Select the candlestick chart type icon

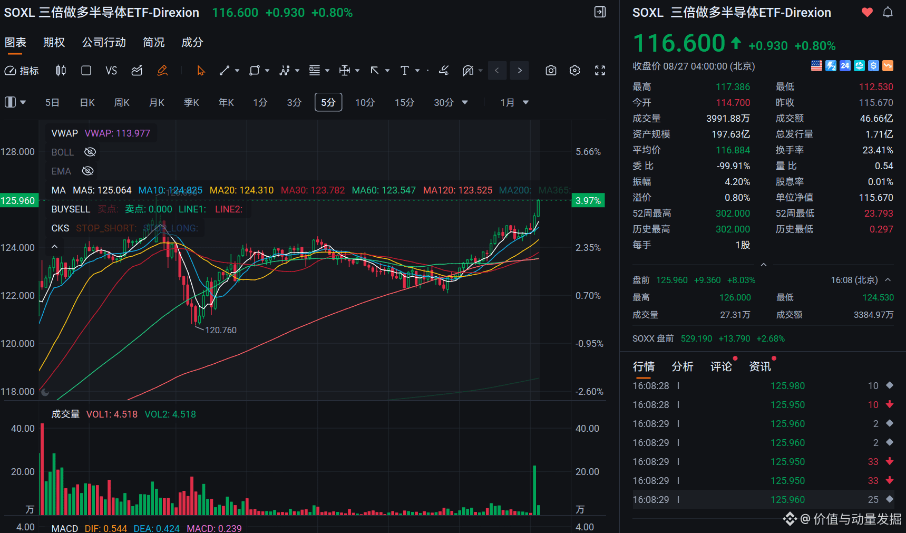pyautogui.click(x=61, y=71)
